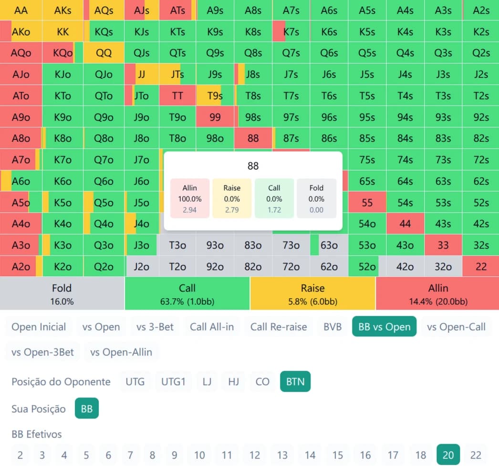Select the BB position chip
The image size is (499, 469).
tap(87, 408)
